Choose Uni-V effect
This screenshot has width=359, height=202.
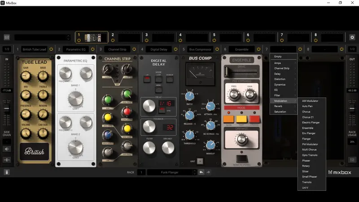[x=311, y=188]
